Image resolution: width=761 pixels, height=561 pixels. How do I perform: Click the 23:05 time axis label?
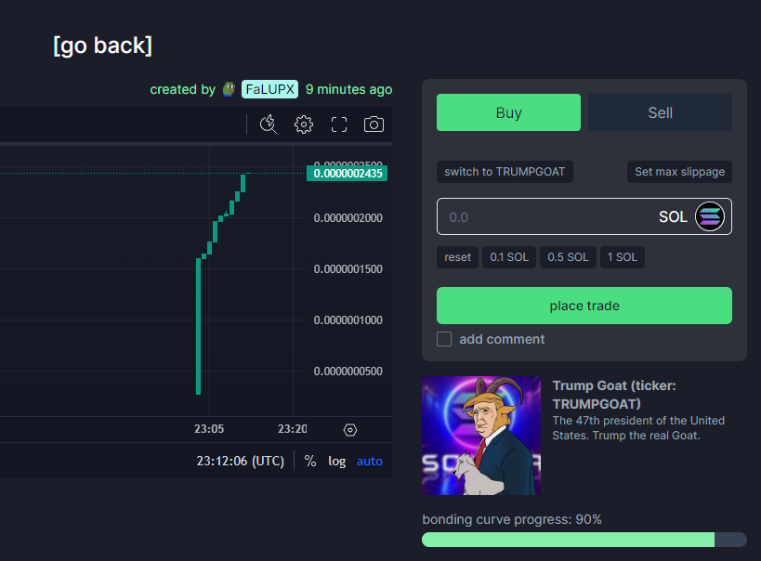(x=209, y=429)
